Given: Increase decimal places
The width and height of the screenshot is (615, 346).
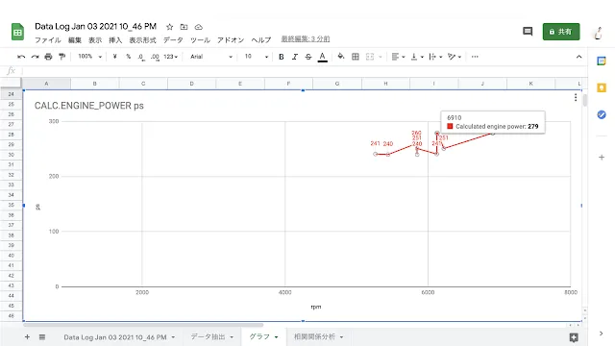Looking at the screenshot, I should coord(155,57).
